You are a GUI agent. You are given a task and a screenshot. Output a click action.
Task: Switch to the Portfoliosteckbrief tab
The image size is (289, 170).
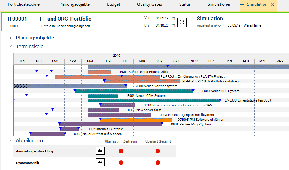24,4
